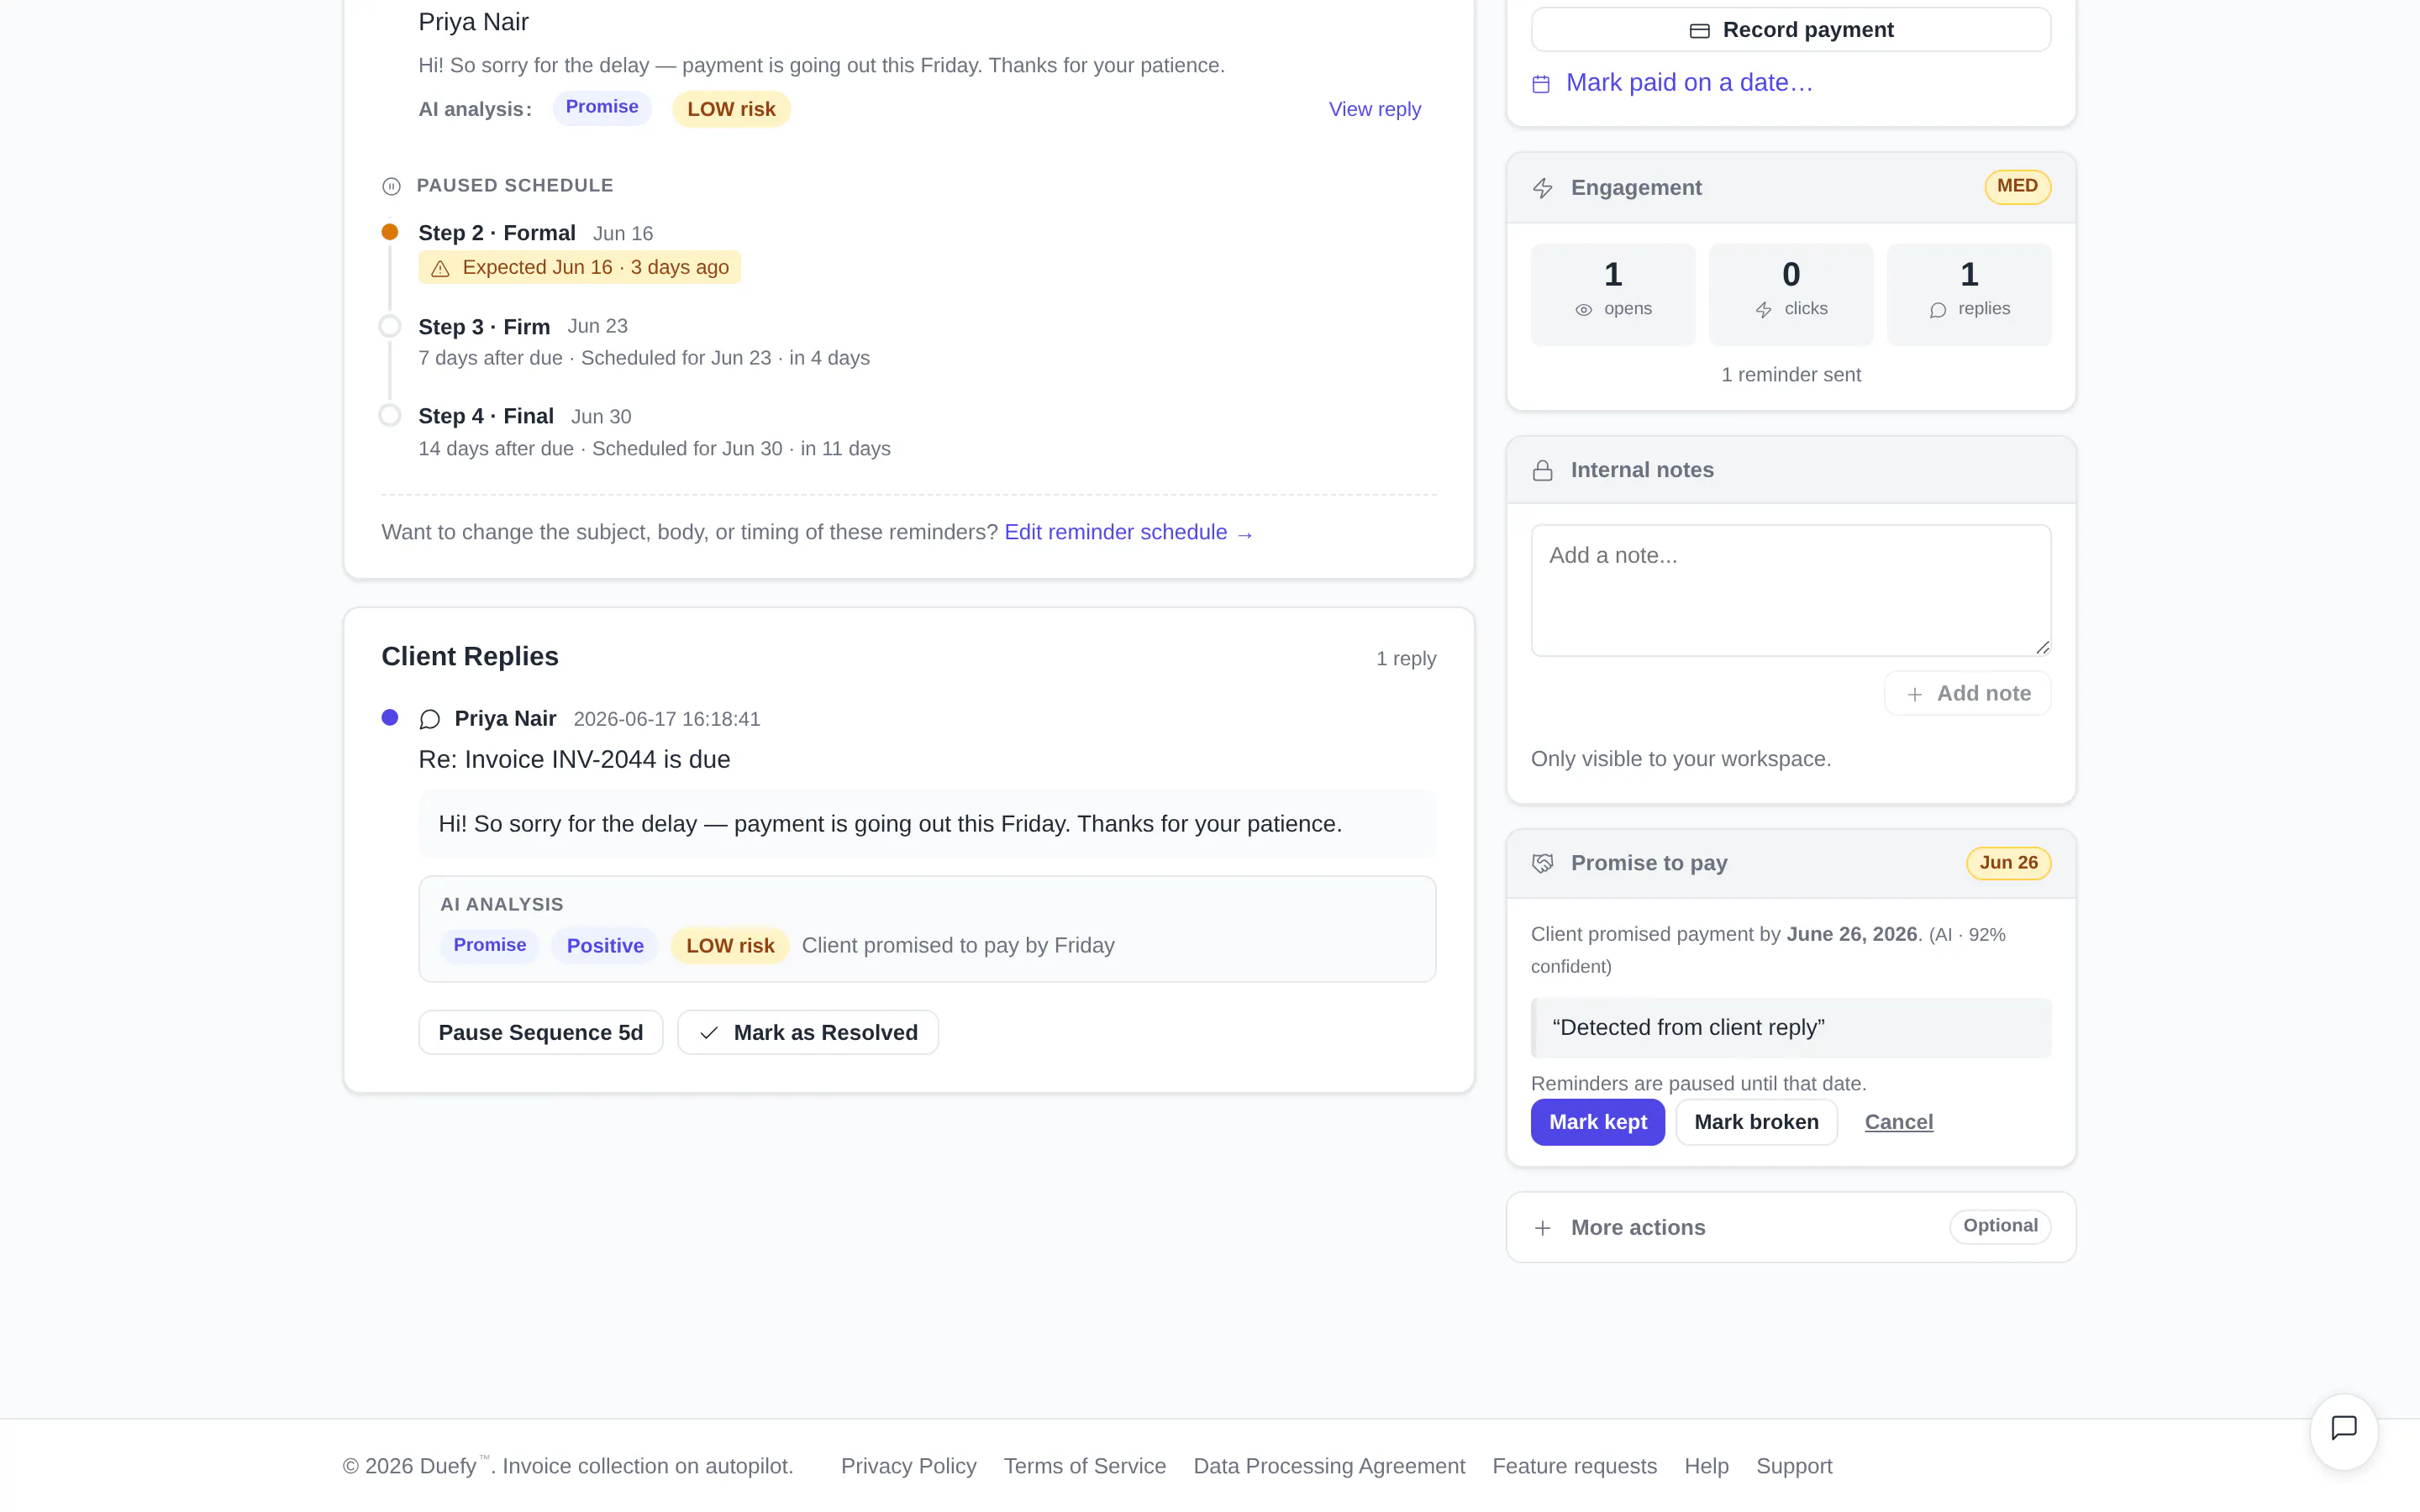The image size is (2420, 1512).
Task: Click the LOW risk badge beside View reply
Action: pos(731,109)
